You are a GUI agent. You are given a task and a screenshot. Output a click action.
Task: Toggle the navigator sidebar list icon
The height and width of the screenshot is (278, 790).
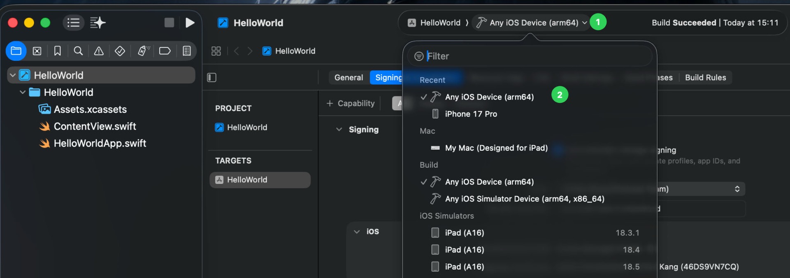[x=73, y=23]
